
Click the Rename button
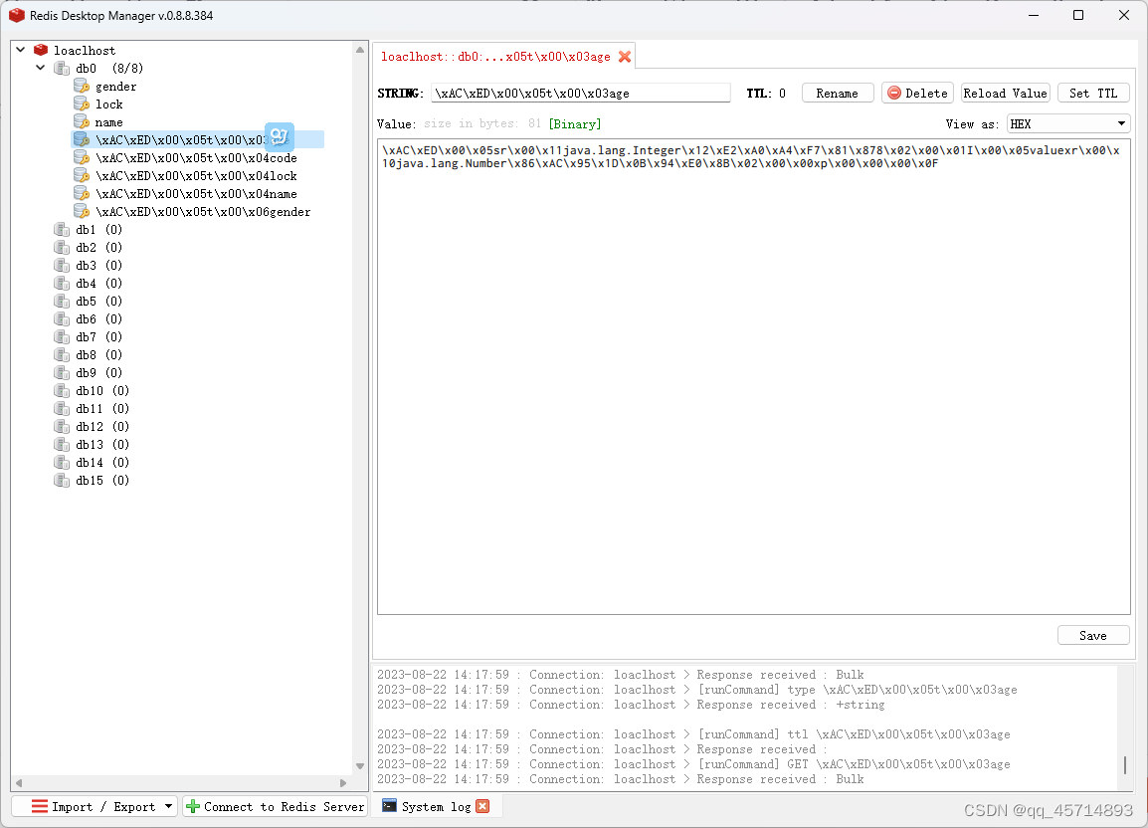click(x=838, y=94)
